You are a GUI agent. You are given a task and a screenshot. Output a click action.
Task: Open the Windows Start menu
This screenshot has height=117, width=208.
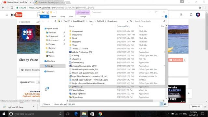tap(4, 114)
